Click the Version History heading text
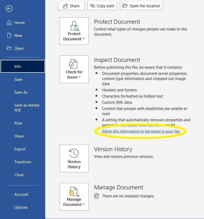The image size is (204, 219). (x=113, y=149)
